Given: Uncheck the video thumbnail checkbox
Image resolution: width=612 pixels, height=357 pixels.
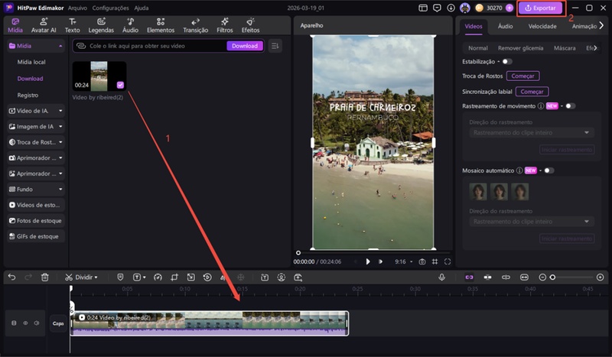Looking at the screenshot, I should coord(120,85).
